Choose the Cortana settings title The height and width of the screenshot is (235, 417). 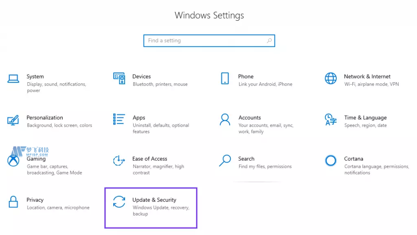(353, 159)
